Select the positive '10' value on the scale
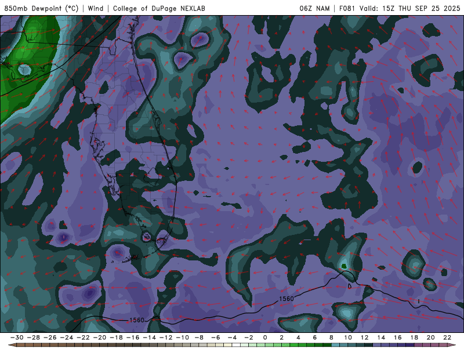464x348 pixels. tap(348, 338)
